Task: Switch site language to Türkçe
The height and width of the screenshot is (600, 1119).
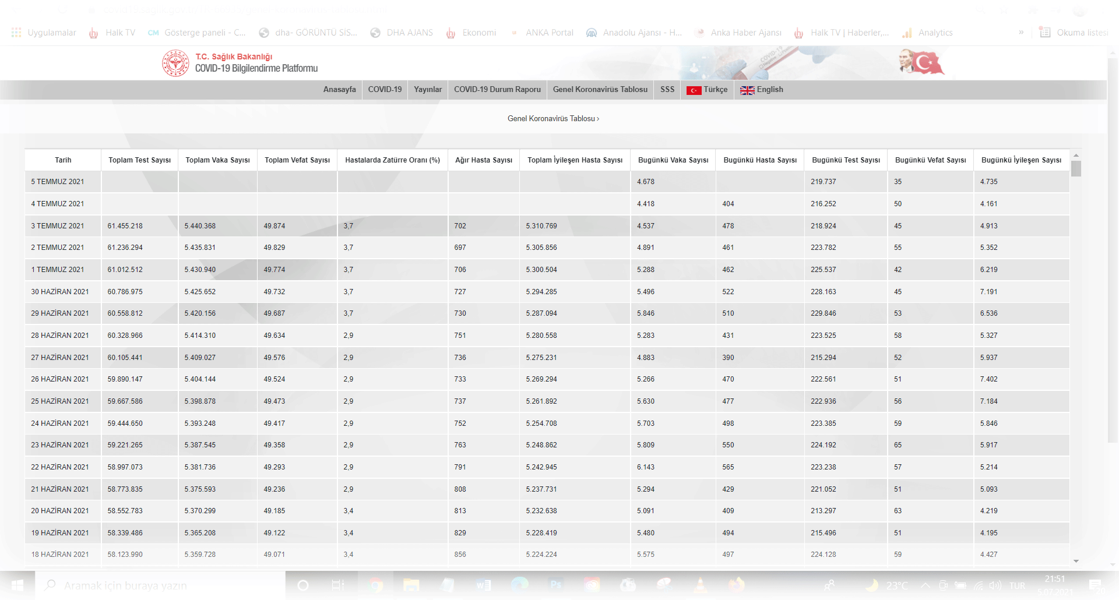Action: click(707, 90)
